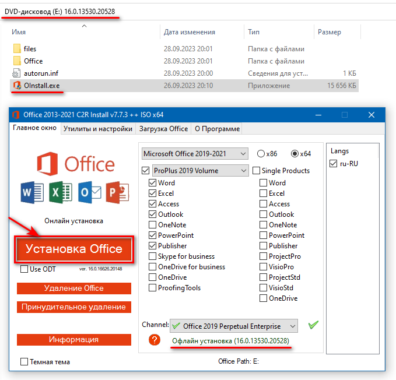Check OneDrive for business option
Image resolution: width=396 pixels, height=380 pixels.
pyautogui.click(x=153, y=267)
